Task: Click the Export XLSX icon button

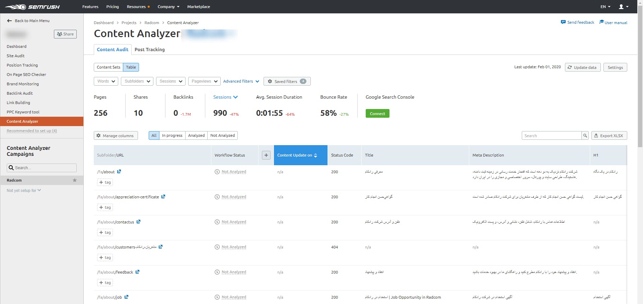Action: pyautogui.click(x=596, y=135)
